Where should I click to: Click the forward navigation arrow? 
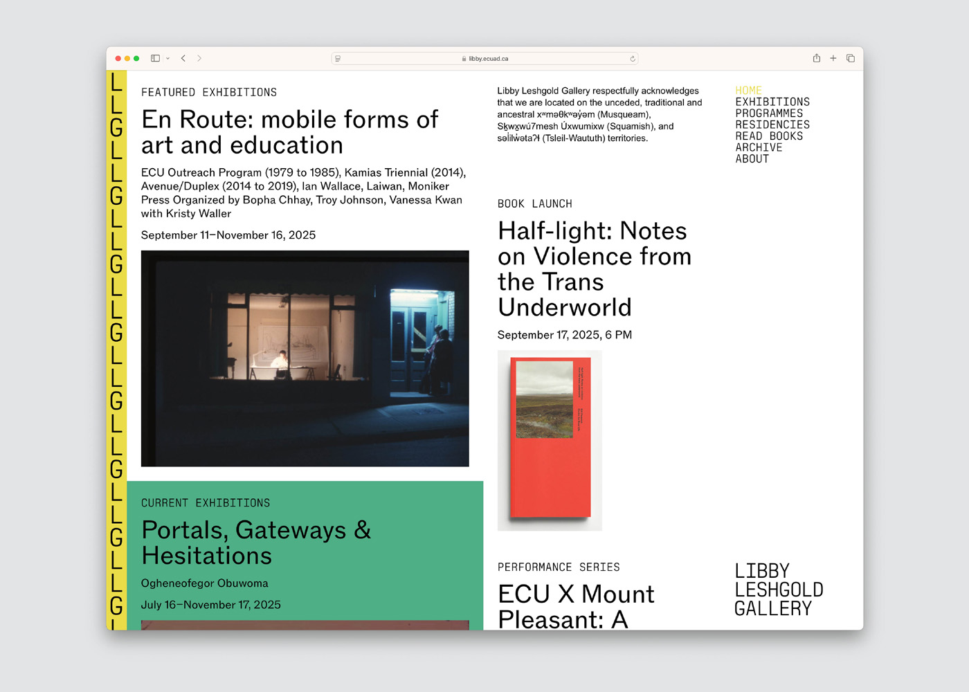point(199,59)
